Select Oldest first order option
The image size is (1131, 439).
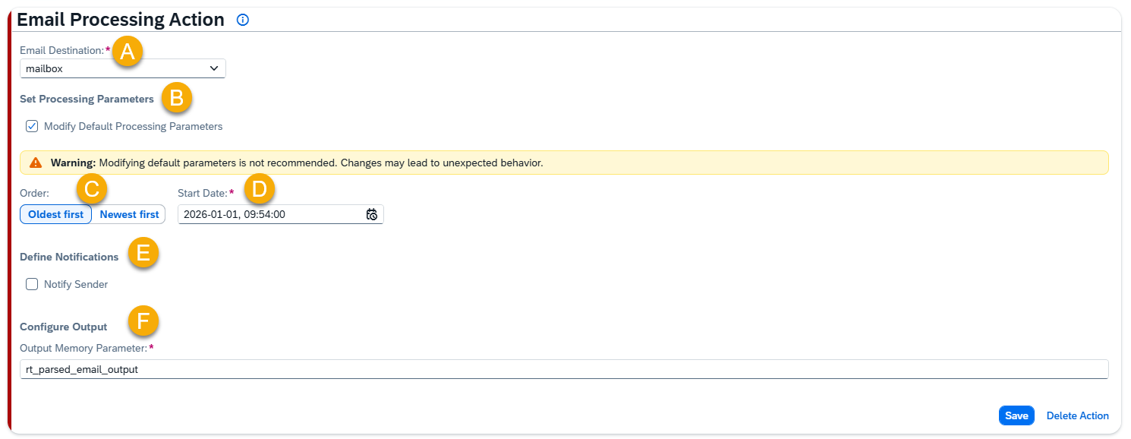(x=56, y=215)
